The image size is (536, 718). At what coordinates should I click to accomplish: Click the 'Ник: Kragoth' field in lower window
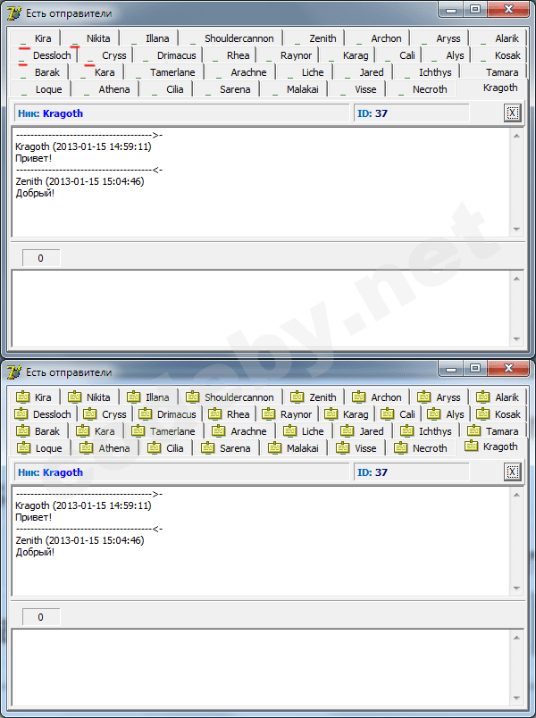pyautogui.click(x=182, y=472)
